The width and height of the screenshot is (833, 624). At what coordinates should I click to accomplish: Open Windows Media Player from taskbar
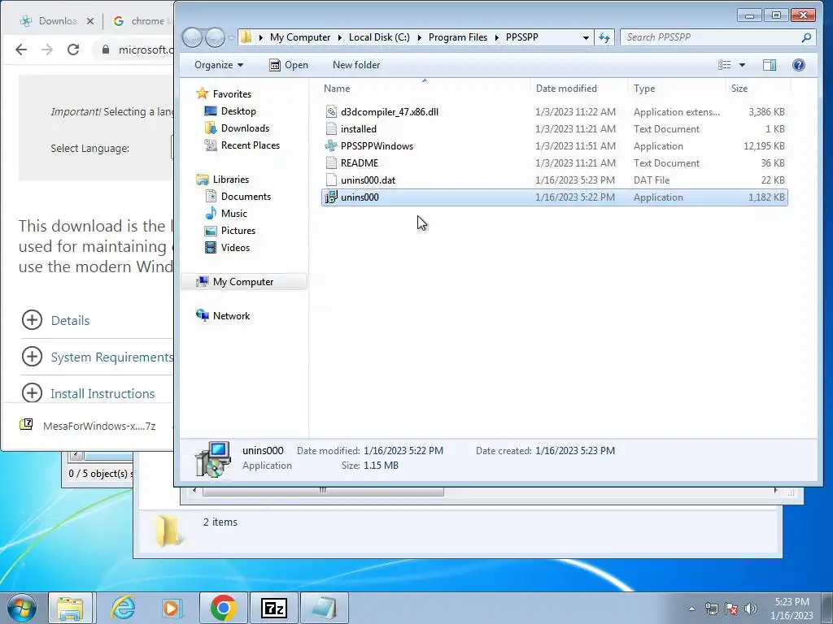172,608
